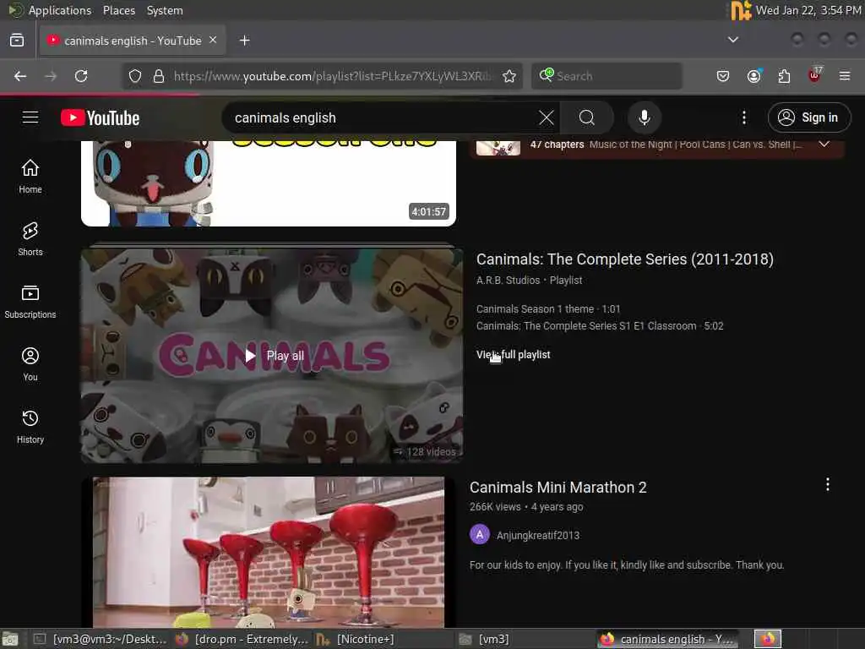Open Canimals: The Complete Series title
The width and height of the screenshot is (865, 649).
(624, 259)
